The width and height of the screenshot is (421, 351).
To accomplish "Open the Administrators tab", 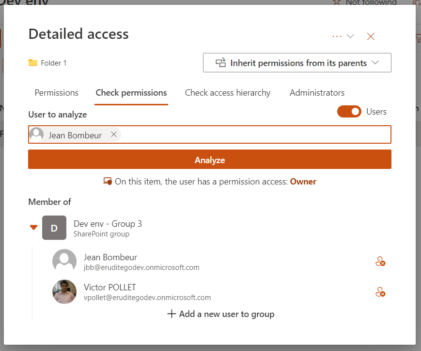I will pos(317,92).
